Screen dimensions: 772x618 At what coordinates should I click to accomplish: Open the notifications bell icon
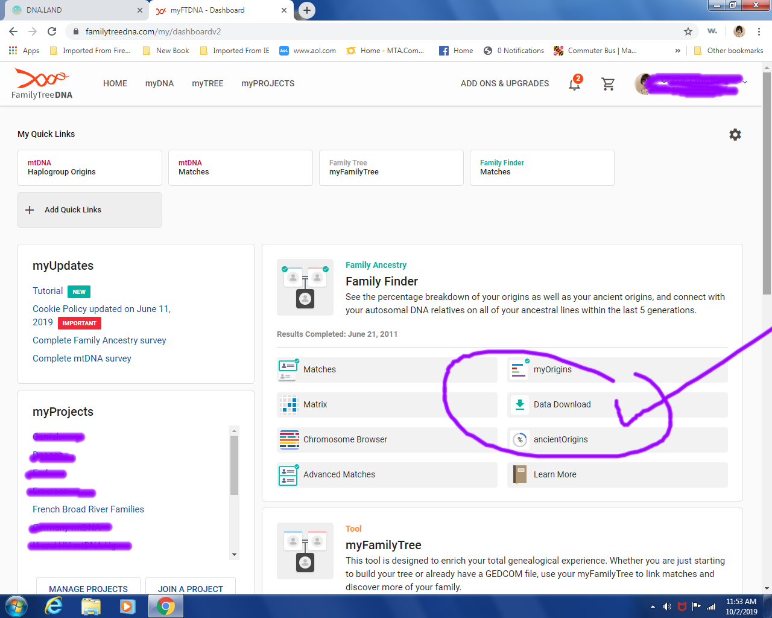coord(575,84)
